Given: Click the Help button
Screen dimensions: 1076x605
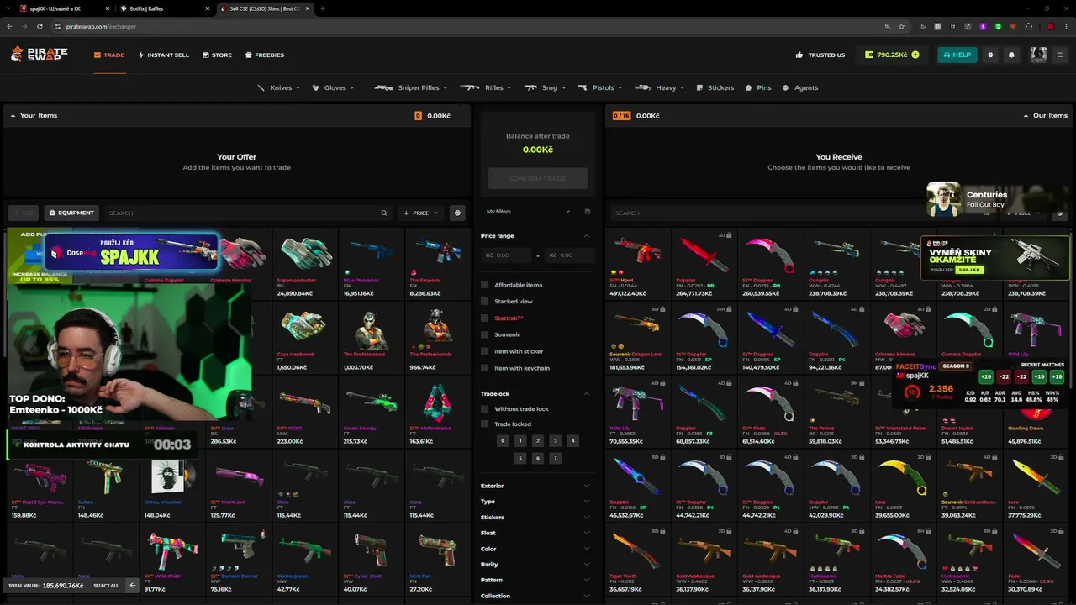Looking at the screenshot, I should [957, 55].
